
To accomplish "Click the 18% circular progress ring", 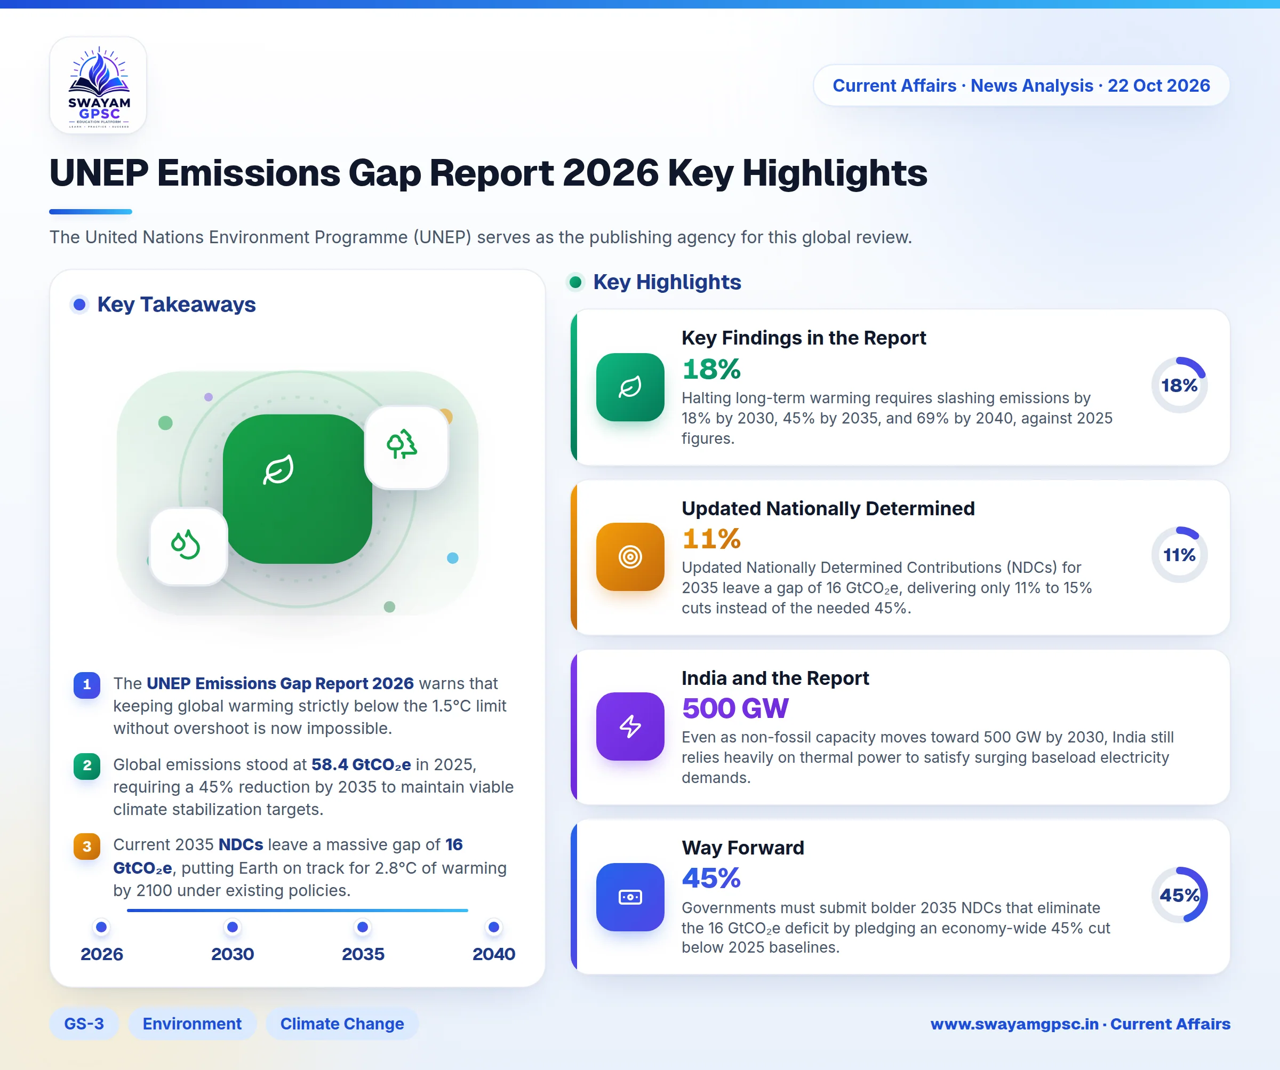I will coord(1179,385).
